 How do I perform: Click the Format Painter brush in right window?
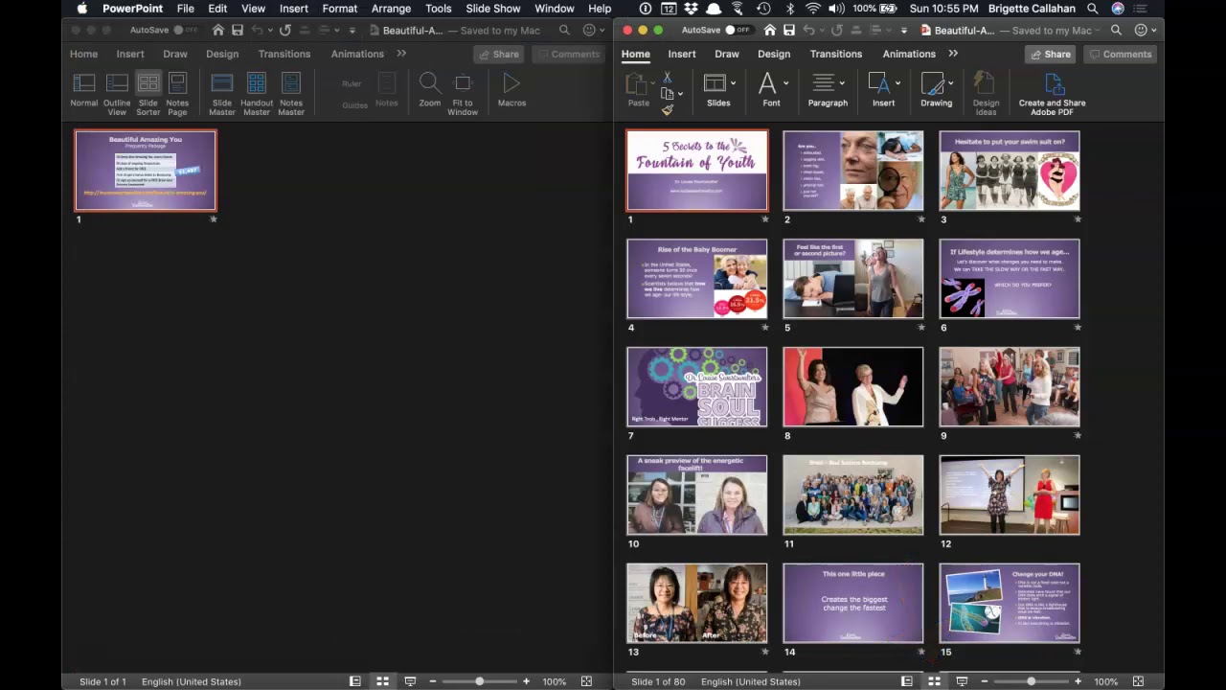click(668, 110)
